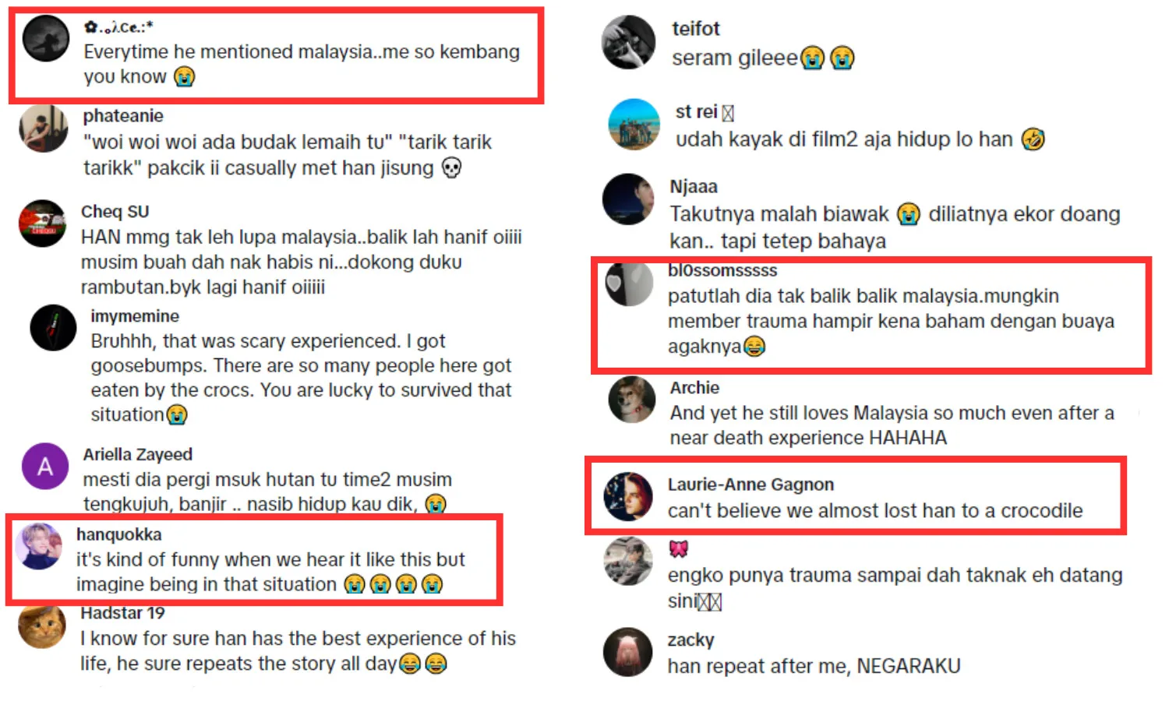
Task: Open Archie's profile avatar
Action: [632, 400]
